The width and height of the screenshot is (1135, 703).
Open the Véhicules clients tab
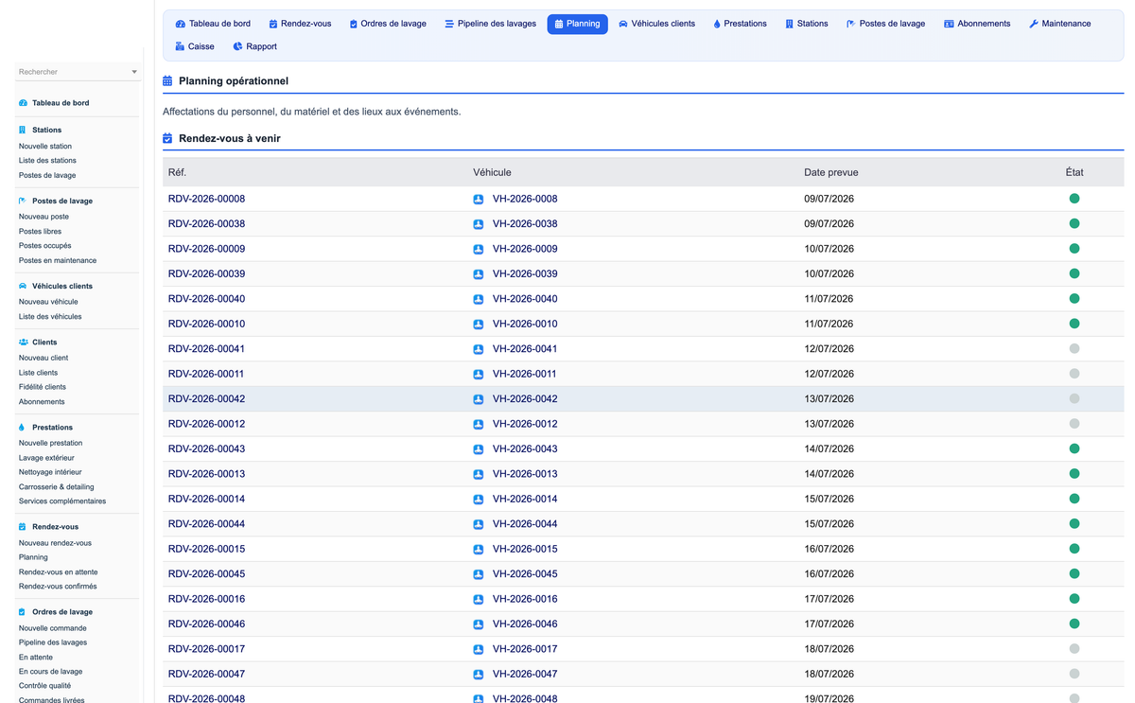tap(656, 24)
